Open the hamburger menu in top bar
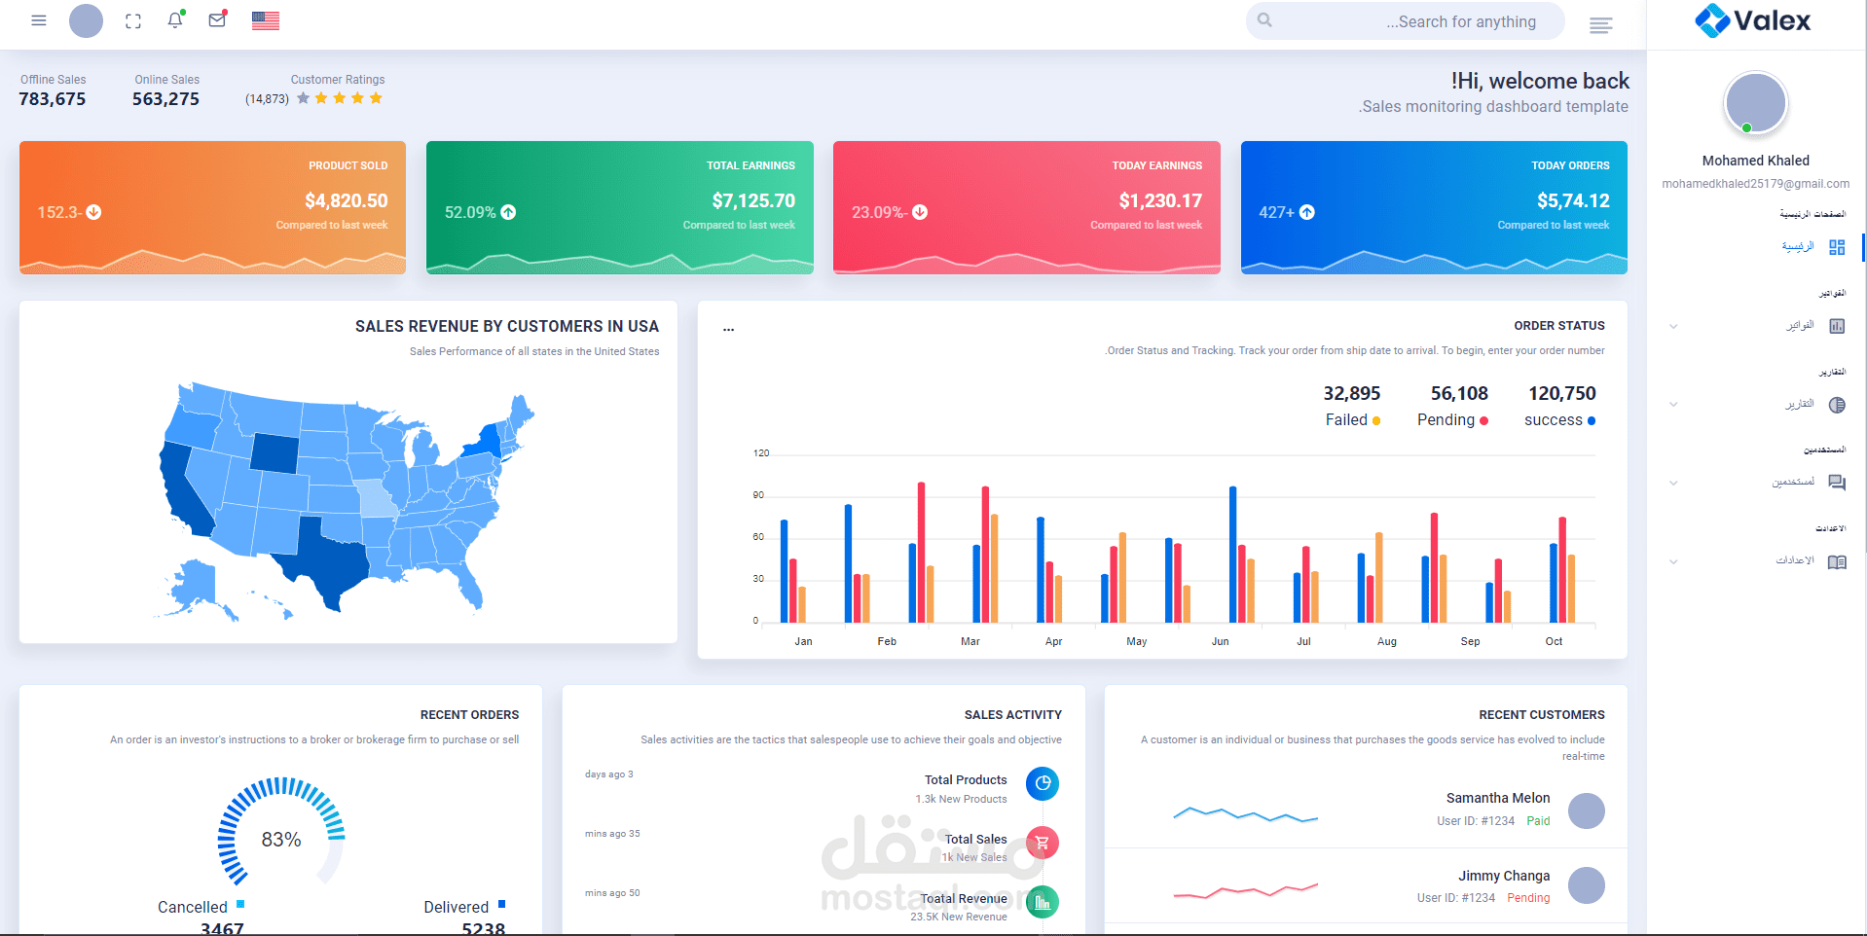 39,20
